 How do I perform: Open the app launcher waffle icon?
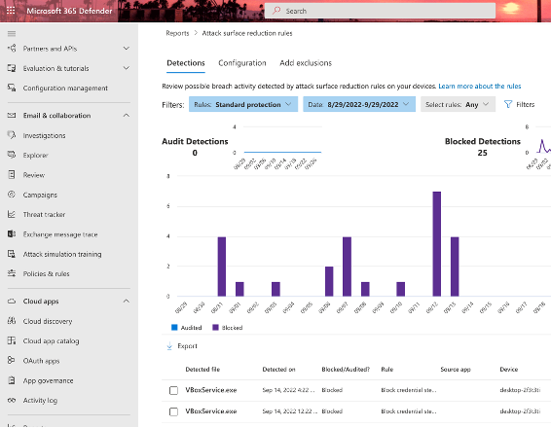click(x=11, y=11)
